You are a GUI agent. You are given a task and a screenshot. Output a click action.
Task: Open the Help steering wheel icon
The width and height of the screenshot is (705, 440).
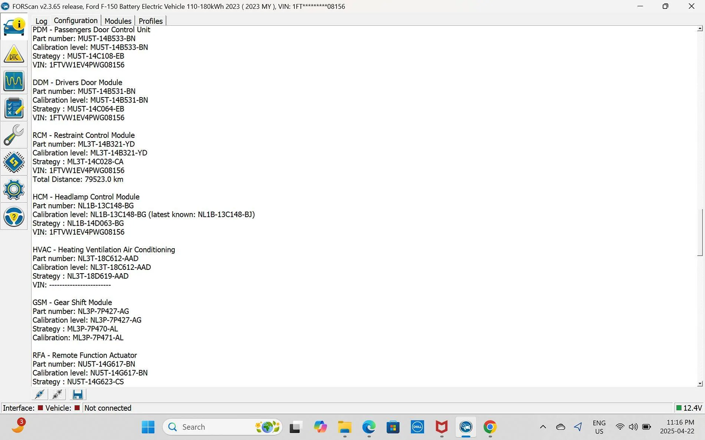[14, 216]
